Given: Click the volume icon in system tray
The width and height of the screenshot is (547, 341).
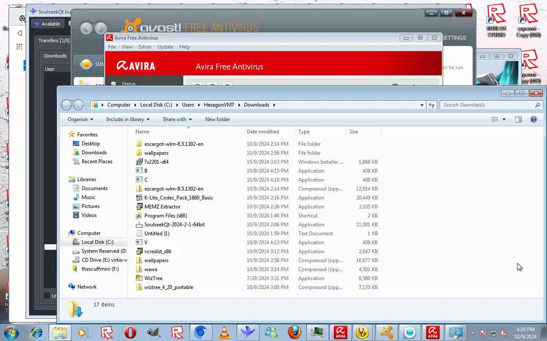Looking at the screenshot, I should 504,333.
